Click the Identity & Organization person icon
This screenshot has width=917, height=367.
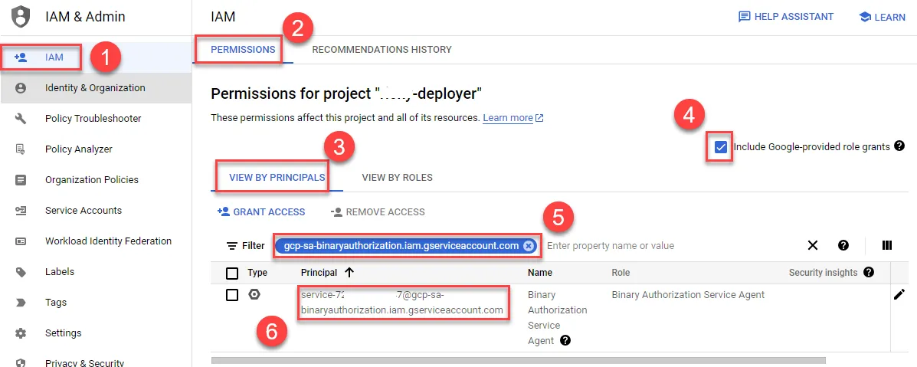(x=21, y=88)
